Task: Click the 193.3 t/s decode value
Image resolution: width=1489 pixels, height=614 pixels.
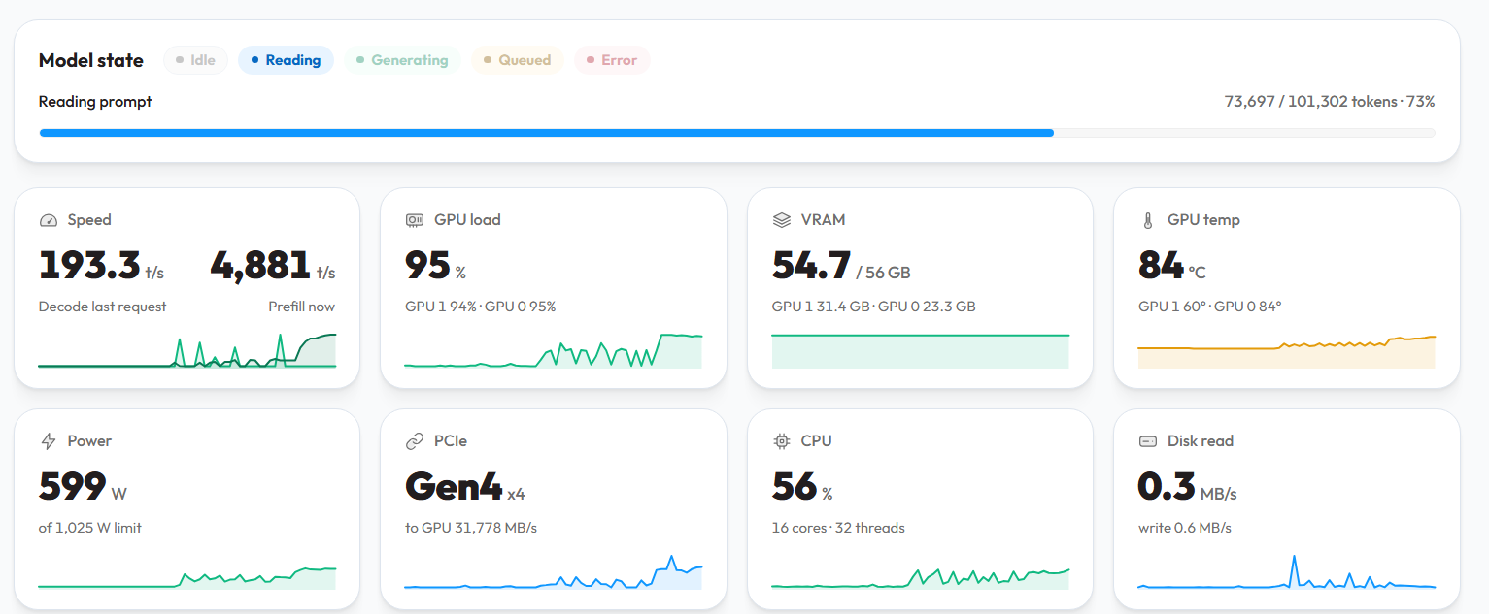Action: pos(102,266)
